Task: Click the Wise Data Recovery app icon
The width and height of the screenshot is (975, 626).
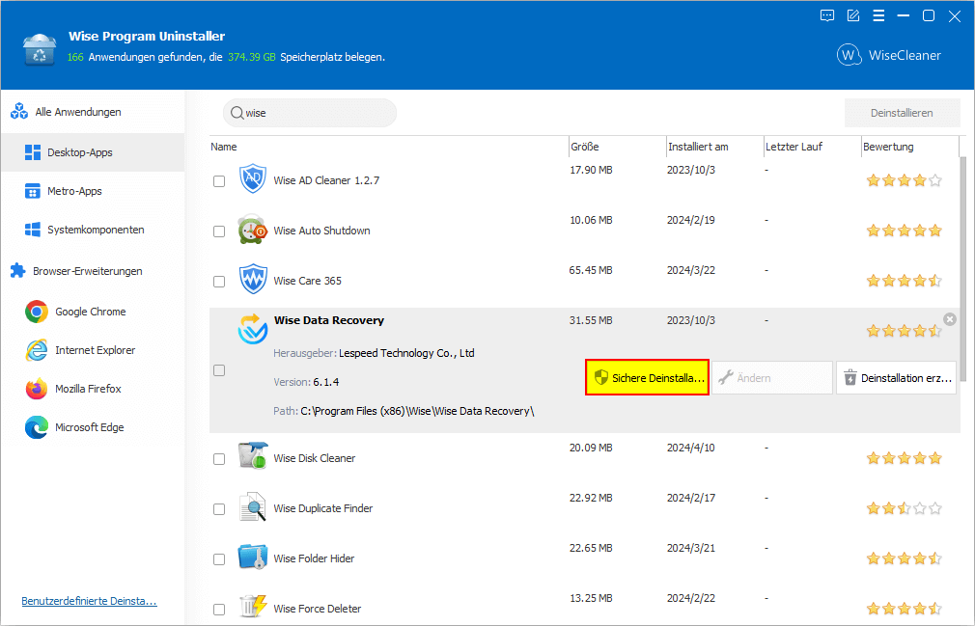Action: 253,329
